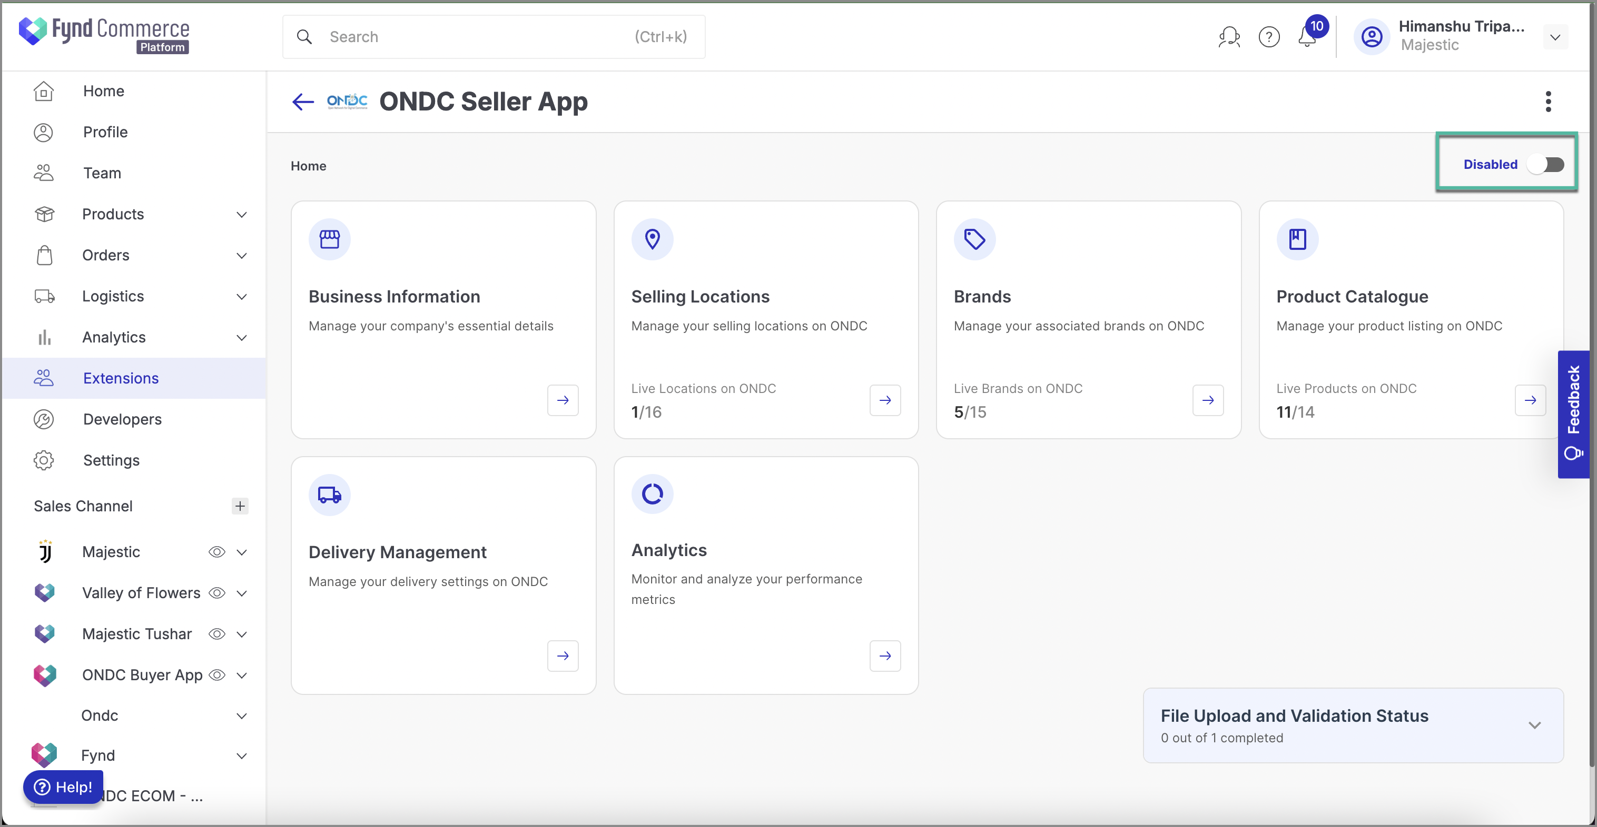
Task: Open Analytics card via its arrow button
Action: 885,655
